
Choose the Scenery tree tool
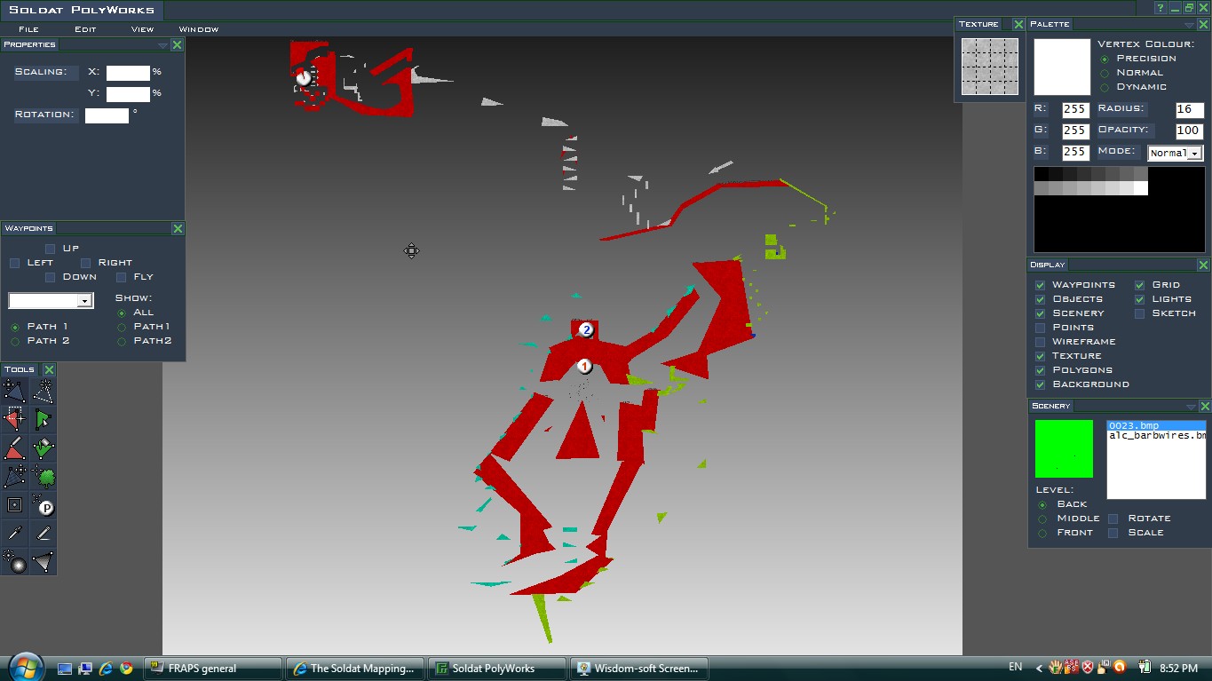click(44, 477)
